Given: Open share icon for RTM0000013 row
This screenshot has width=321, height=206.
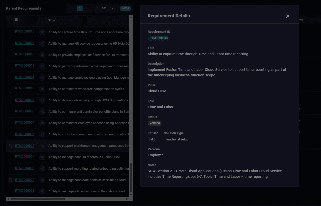Looking at the screenshot, I should (x=42, y=55).
